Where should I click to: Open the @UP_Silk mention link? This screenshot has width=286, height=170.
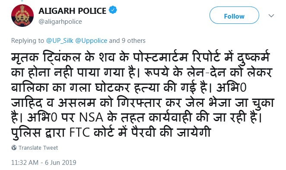click(60, 41)
